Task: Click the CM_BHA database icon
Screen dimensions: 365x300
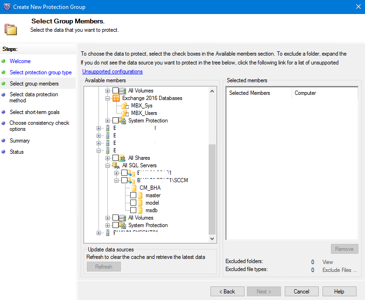Action: click(133, 188)
